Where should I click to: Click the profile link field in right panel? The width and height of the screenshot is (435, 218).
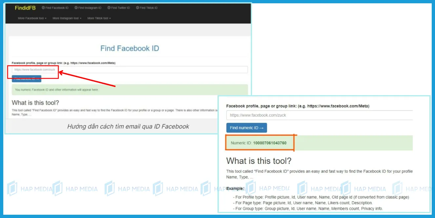point(320,115)
